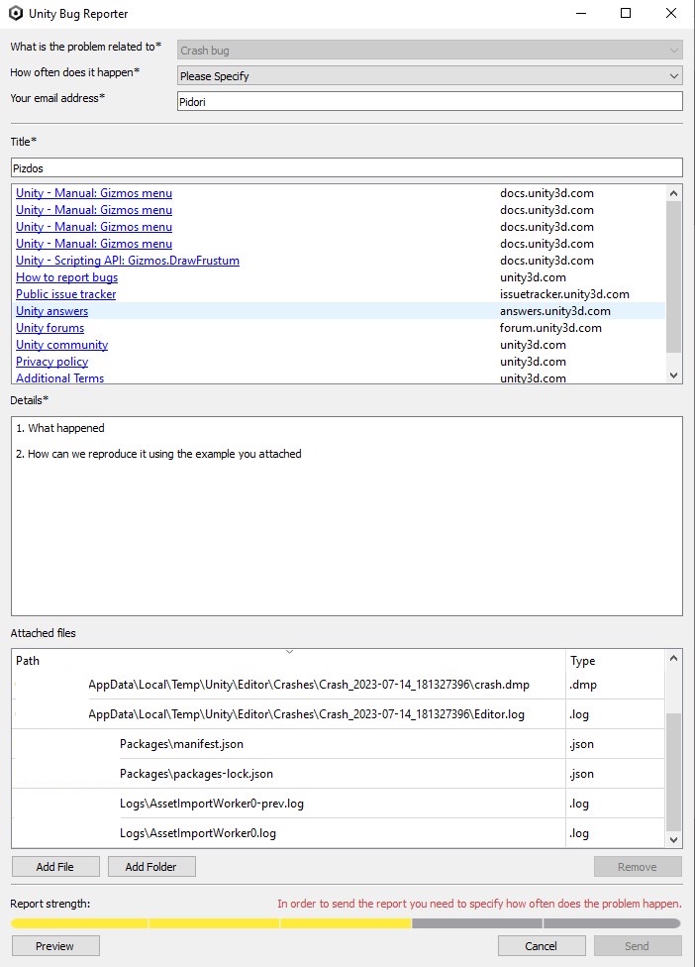
Task: Open the 'How often does it happen' dropdown
Action: [430, 76]
